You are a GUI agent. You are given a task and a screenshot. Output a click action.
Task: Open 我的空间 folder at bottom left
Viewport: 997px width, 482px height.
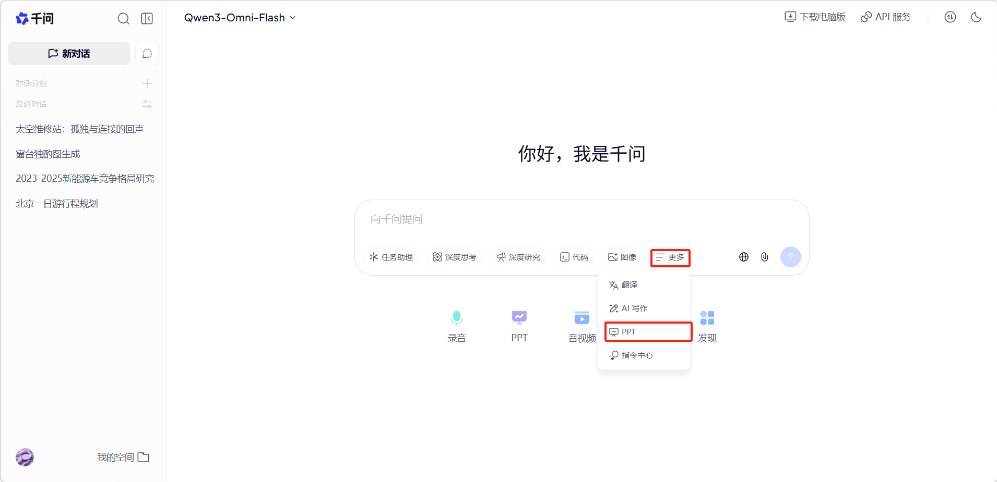(x=123, y=457)
